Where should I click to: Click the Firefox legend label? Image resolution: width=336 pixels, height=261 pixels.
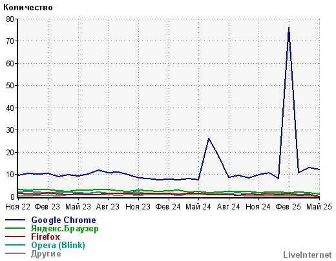(x=45, y=237)
